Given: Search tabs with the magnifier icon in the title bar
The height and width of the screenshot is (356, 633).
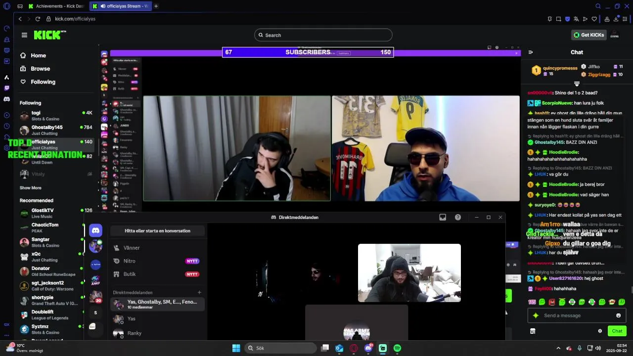Looking at the screenshot, I should click(598, 6).
